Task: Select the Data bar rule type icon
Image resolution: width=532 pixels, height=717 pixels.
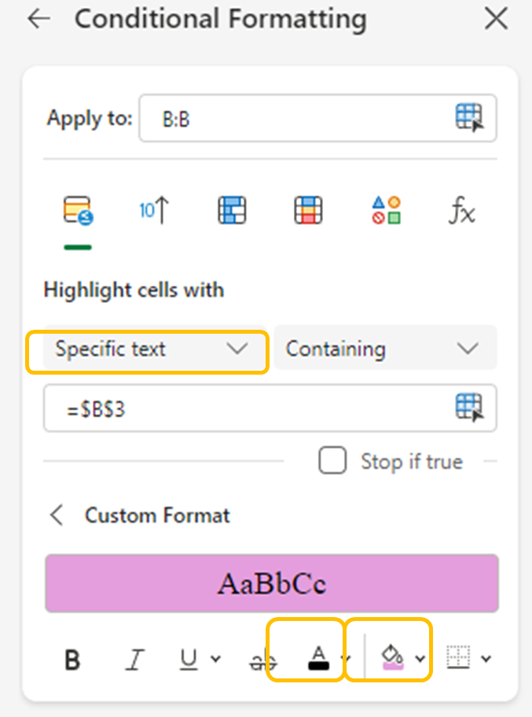Action: (232, 211)
